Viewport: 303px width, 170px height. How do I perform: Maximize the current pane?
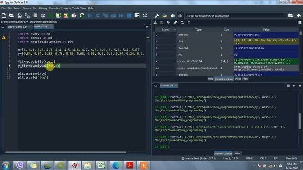pyautogui.click(x=137, y=16)
